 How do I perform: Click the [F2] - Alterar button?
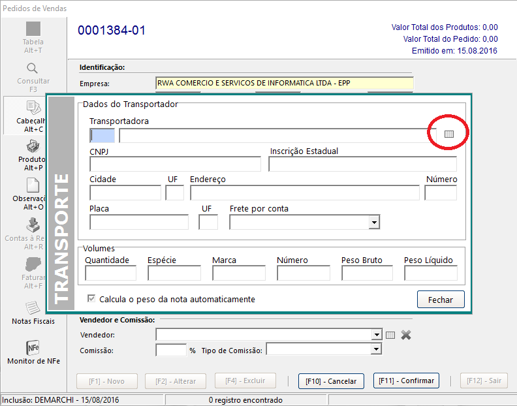[x=176, y=381]
